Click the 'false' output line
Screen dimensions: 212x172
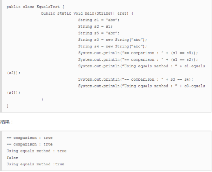click(x=12, y=158)
